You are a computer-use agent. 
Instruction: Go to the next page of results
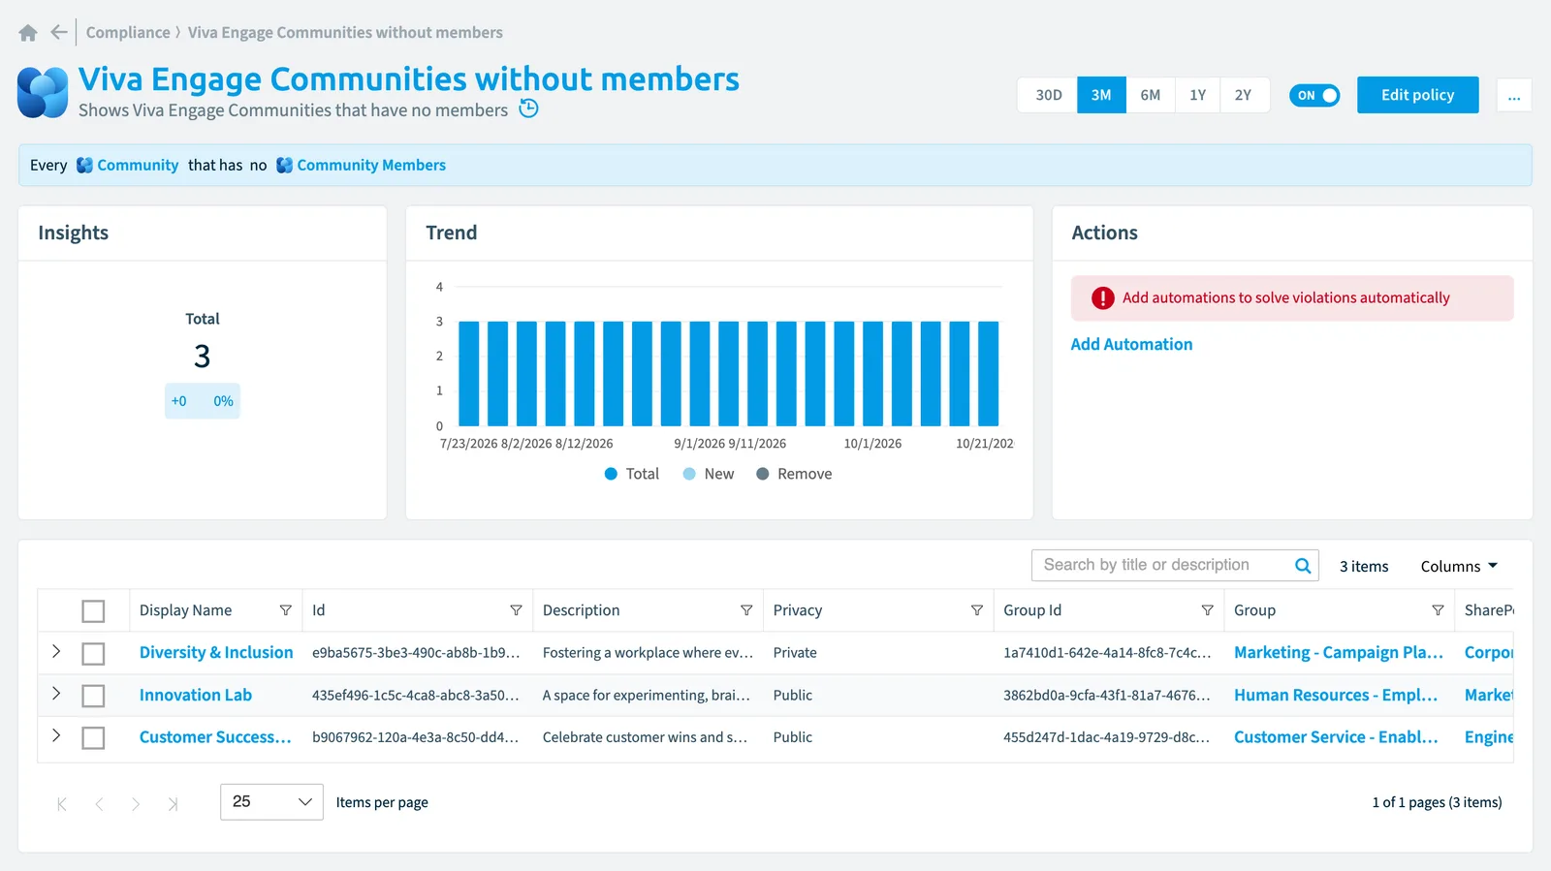point(136,804)
